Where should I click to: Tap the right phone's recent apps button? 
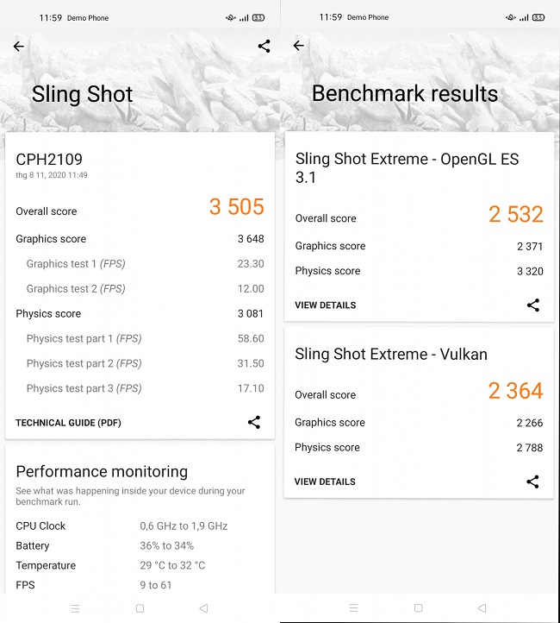[x=354, y=608]
